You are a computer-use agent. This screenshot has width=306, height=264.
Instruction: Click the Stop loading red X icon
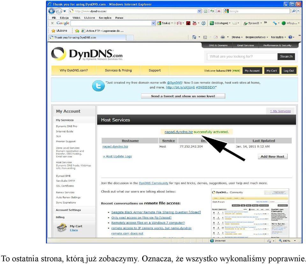[219, 11]
